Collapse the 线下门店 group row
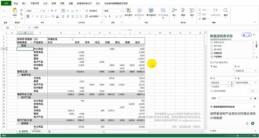Viewport: 259px width, 138px height. (19, 98)
